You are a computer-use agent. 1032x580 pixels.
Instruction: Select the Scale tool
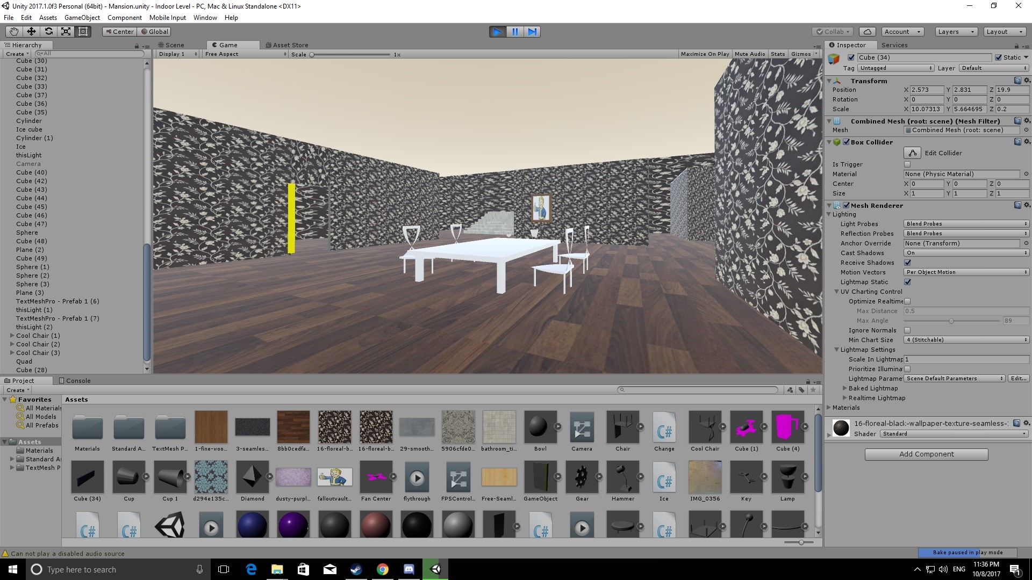pyautogui.click(x=66, y=32)
